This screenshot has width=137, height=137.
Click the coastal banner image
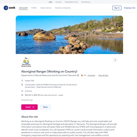69,35
